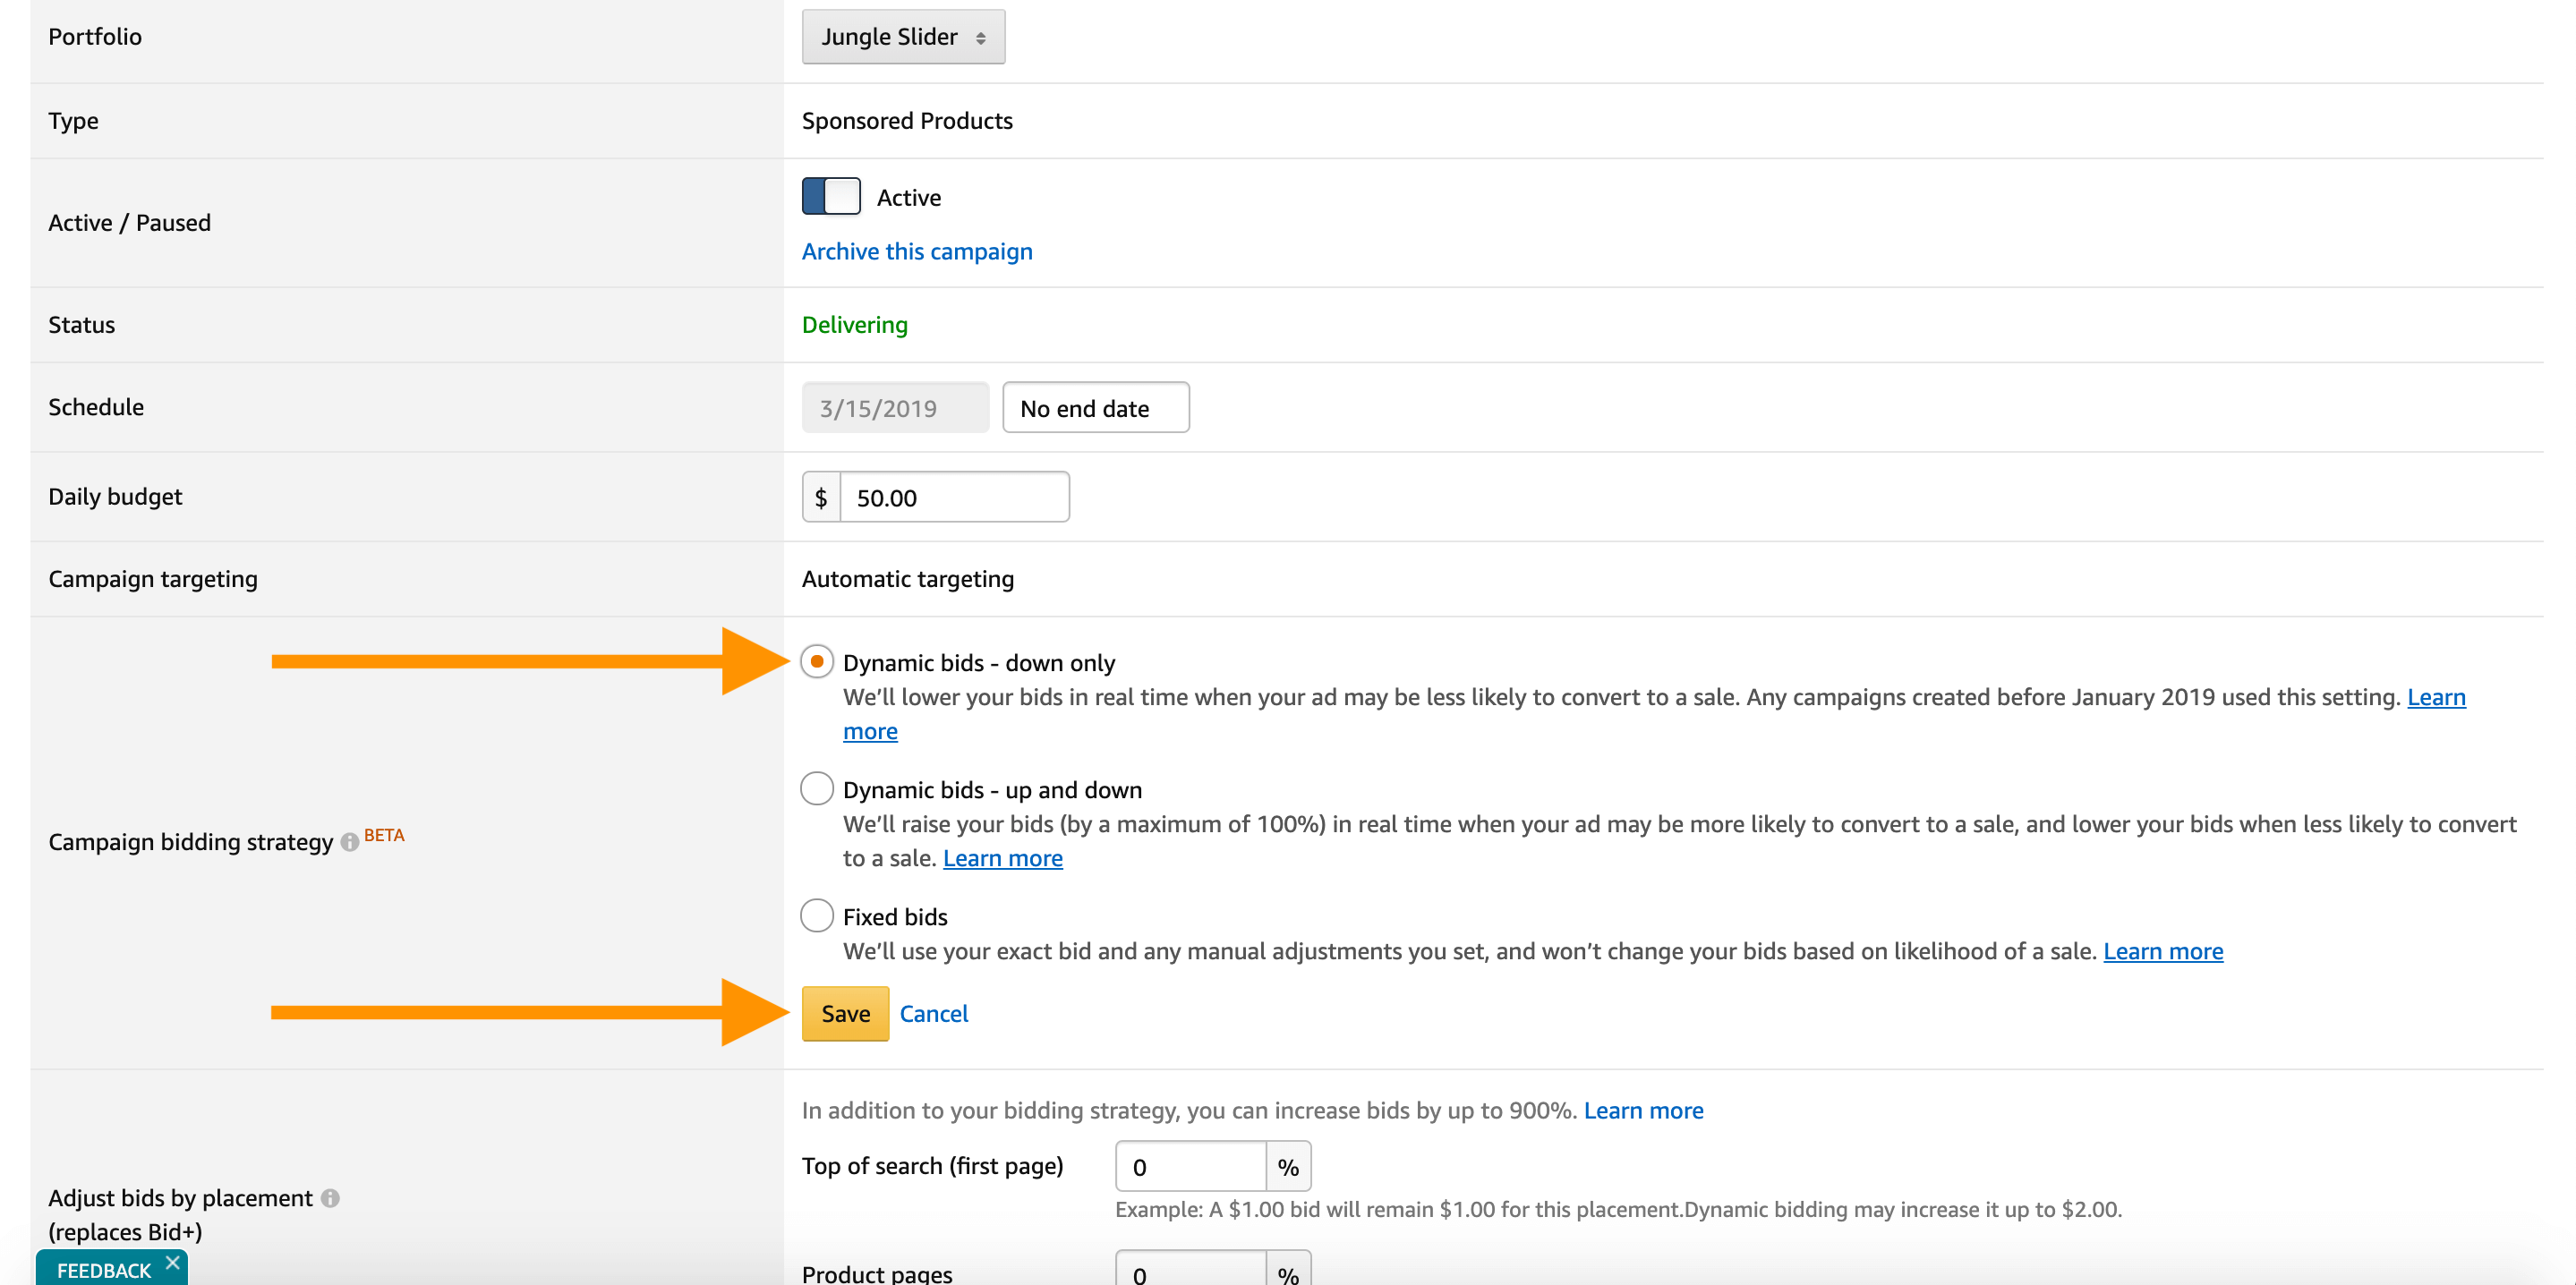Select Dynamic bids - up and down
The width and height of the screenshot is (2576, 1285).
(817, 789)
